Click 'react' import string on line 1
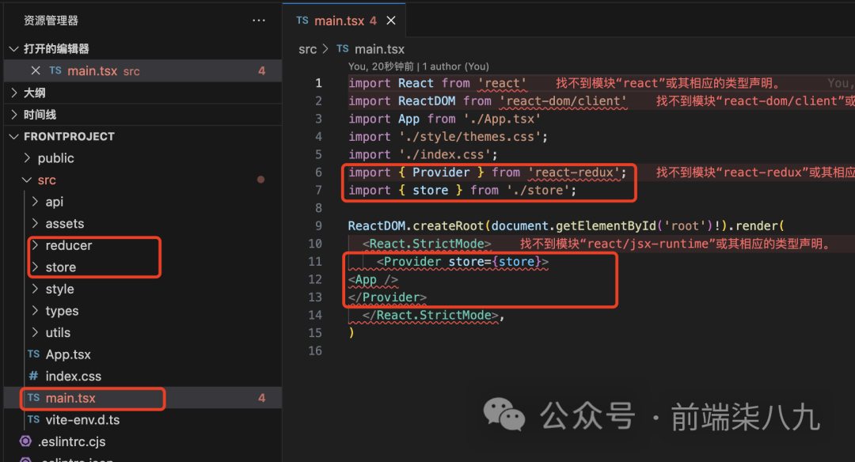 [502, 83]
